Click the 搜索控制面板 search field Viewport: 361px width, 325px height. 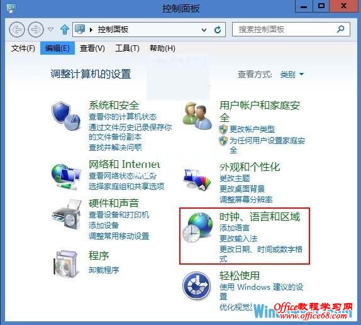click(291, 30)
